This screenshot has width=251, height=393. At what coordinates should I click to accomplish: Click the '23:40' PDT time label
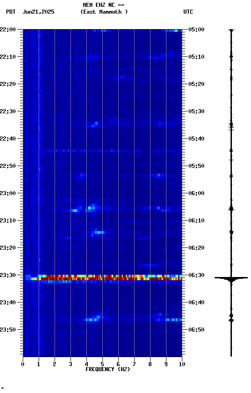(x=8, y=303)
